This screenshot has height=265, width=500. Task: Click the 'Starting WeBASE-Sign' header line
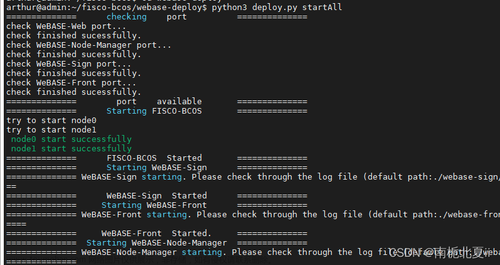(157, 167)
